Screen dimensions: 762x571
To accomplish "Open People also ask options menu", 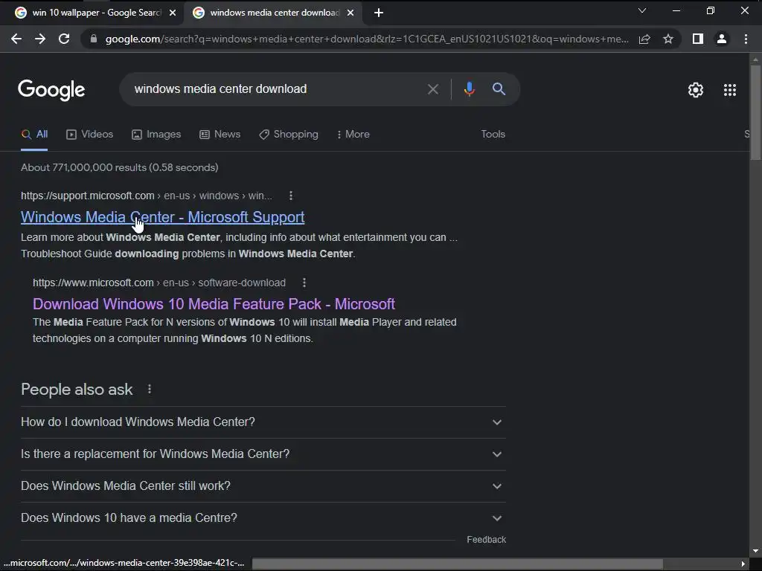I will [x=150, y=390].
